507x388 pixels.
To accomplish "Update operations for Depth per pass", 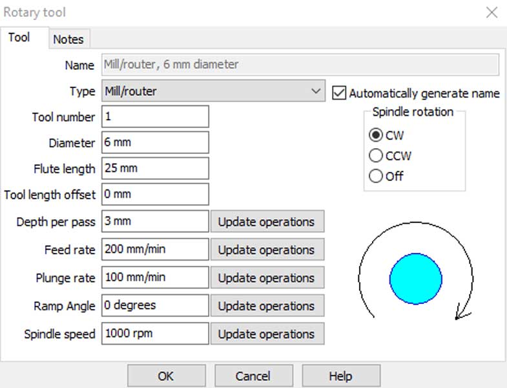I will point(267,222).
